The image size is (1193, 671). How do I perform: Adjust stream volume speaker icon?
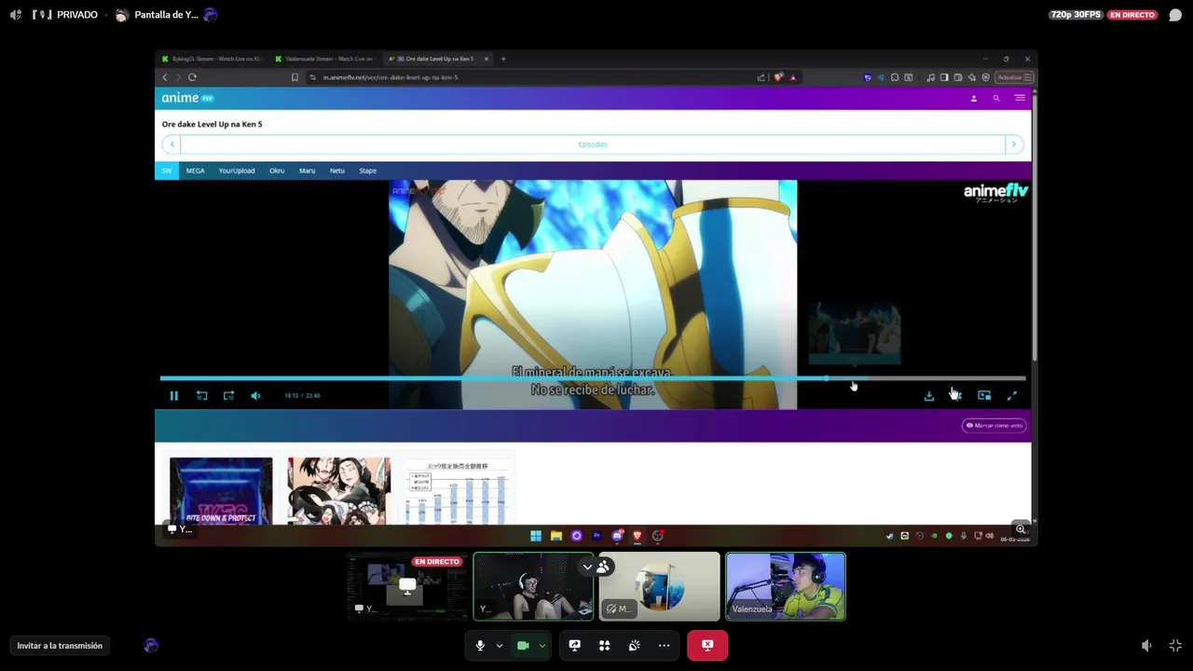1146,645
